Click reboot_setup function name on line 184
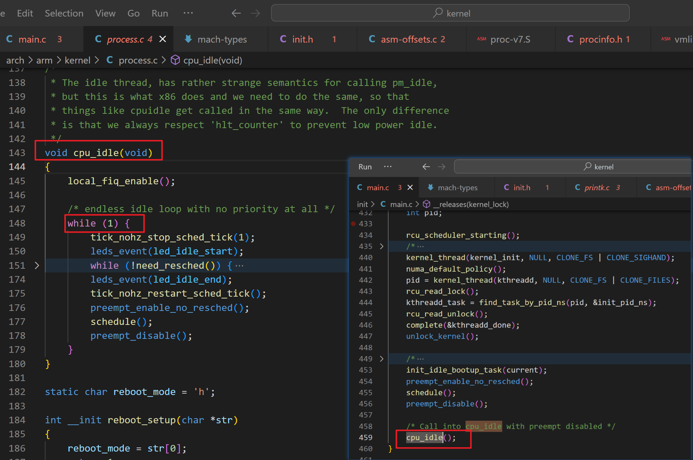 (x=141, y=420)
